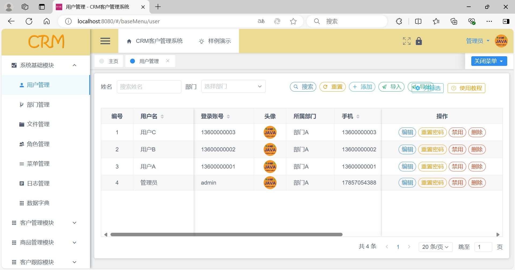Sort table by 手机 column
The height and width of the screenshot is (270, 515).
(358, 117)
